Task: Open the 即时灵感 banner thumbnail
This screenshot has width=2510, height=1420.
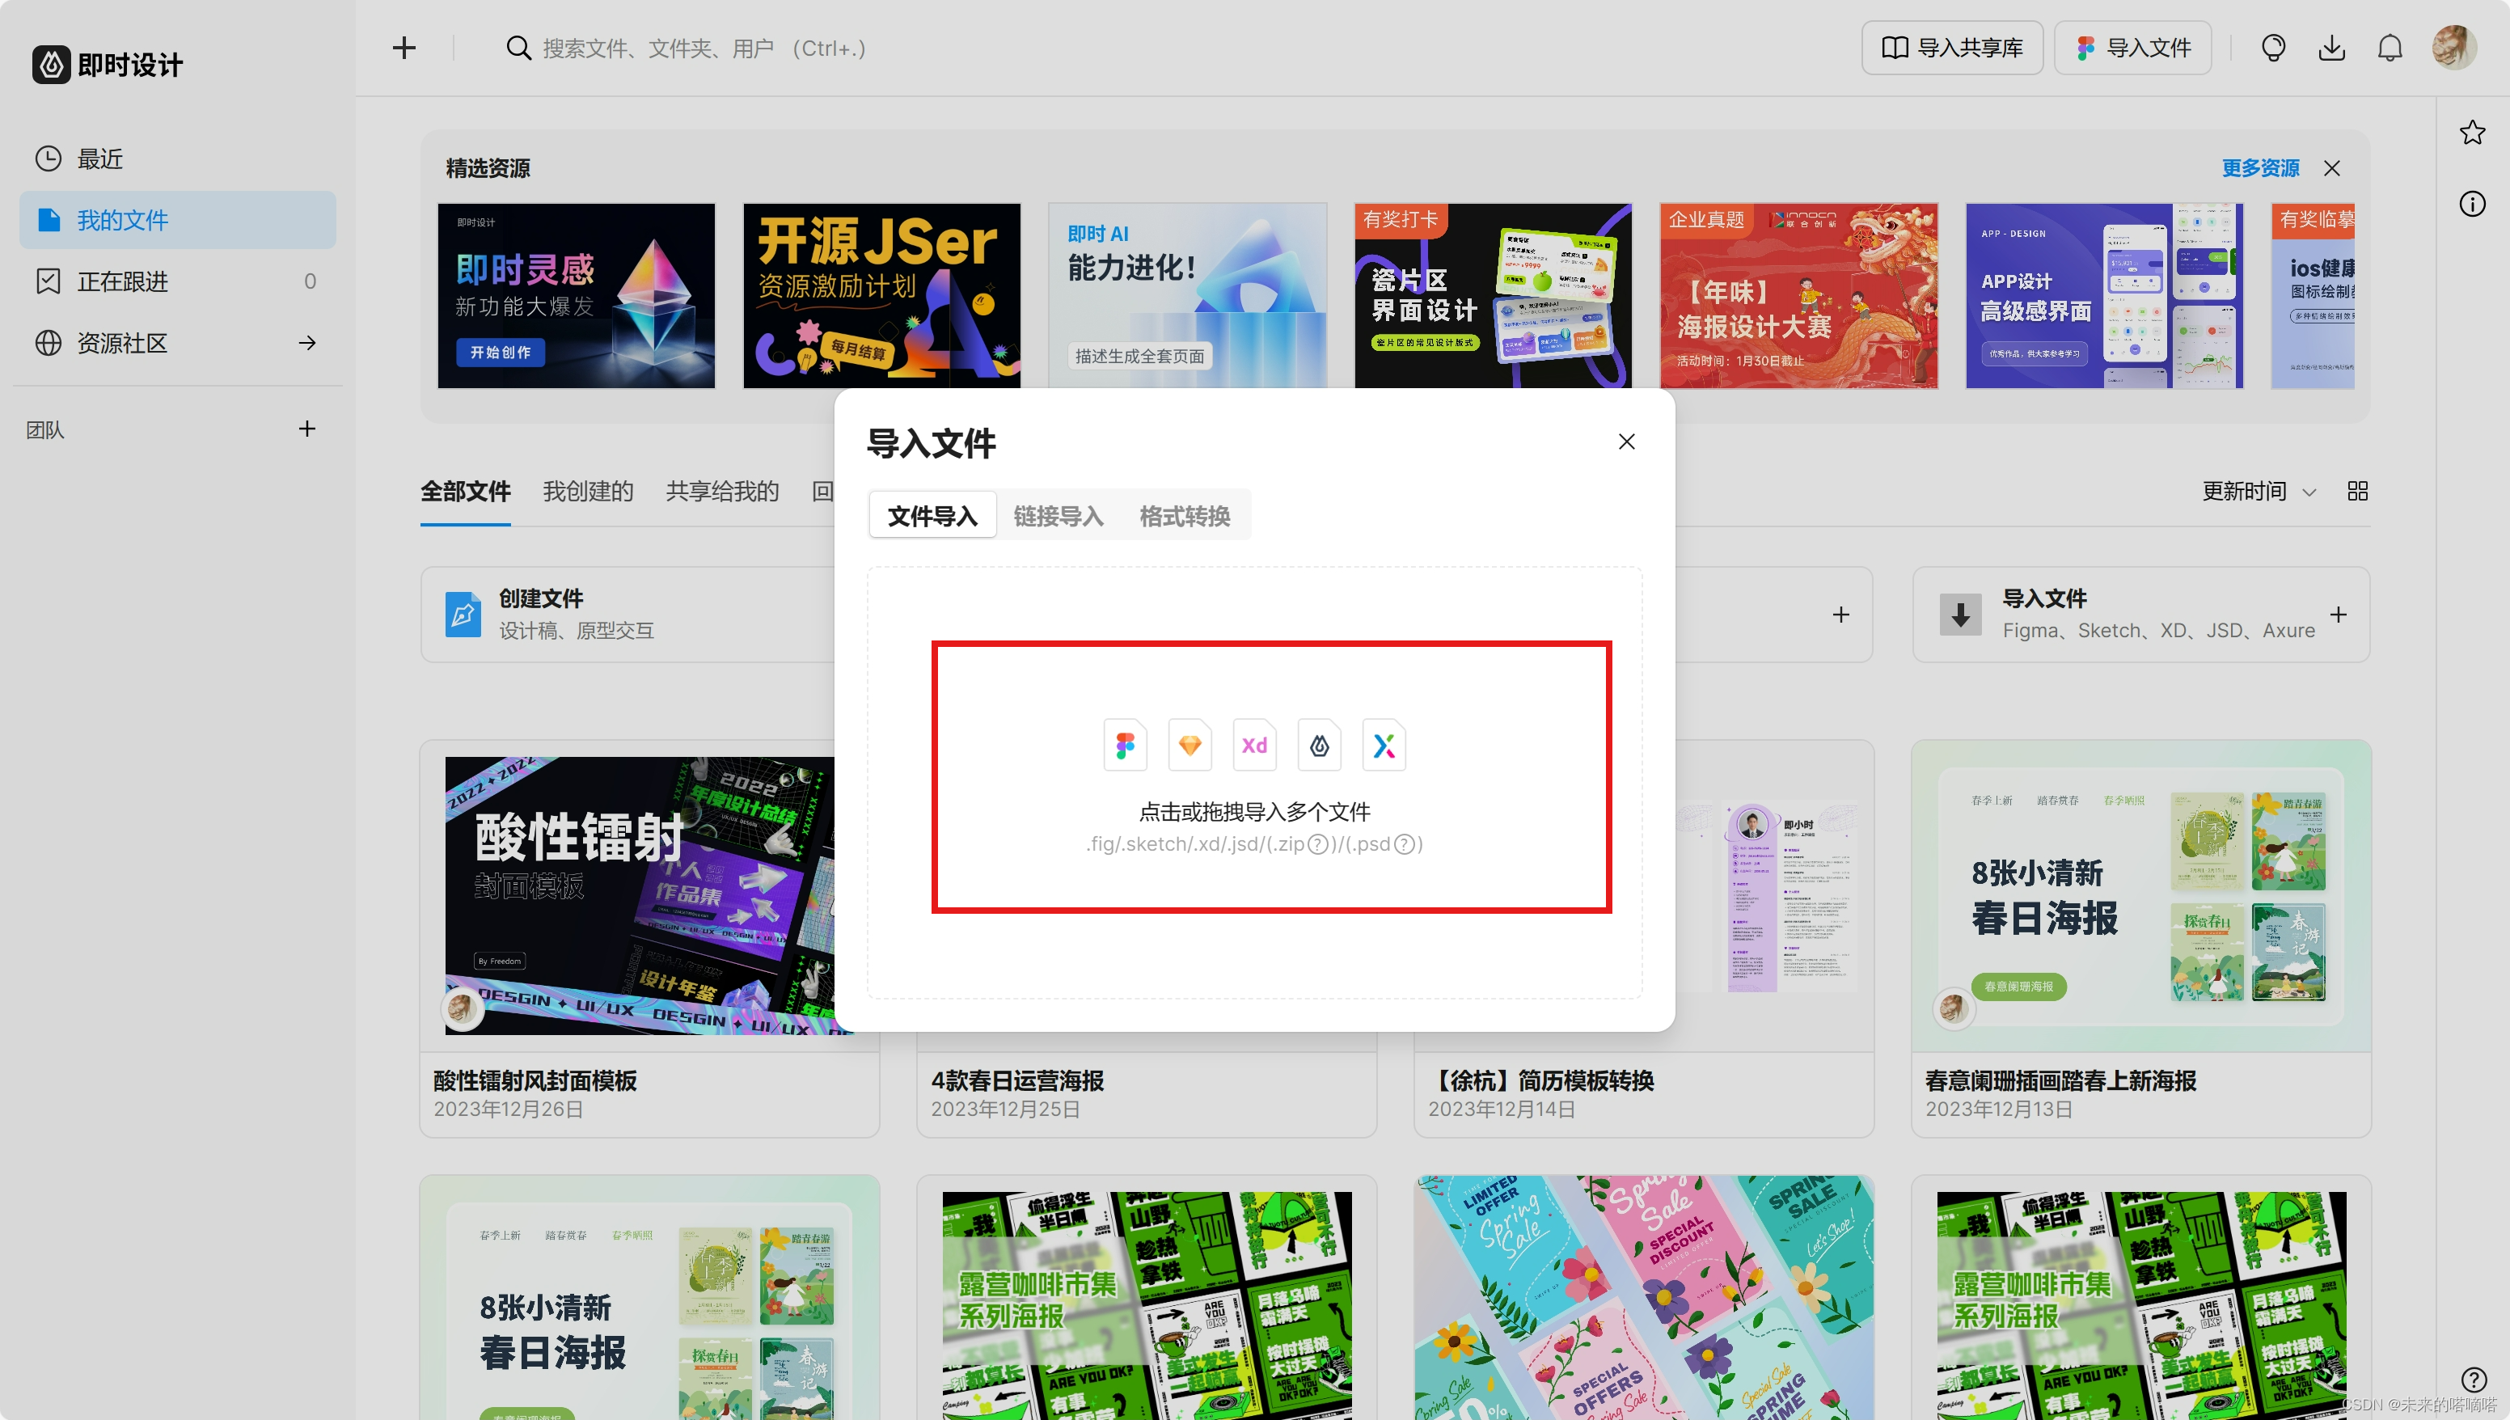Action: [x=577, y=295]
